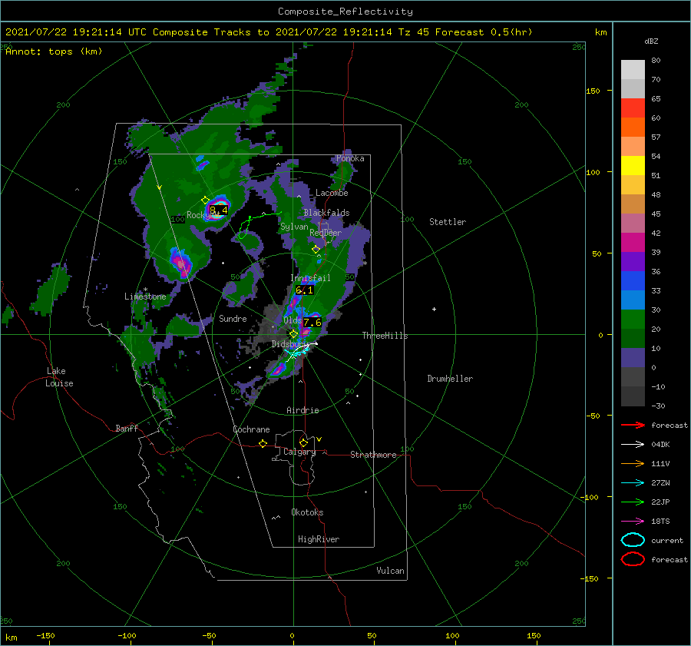
Task: Click the yellow V marker right of Calgary
Action: 319,439
